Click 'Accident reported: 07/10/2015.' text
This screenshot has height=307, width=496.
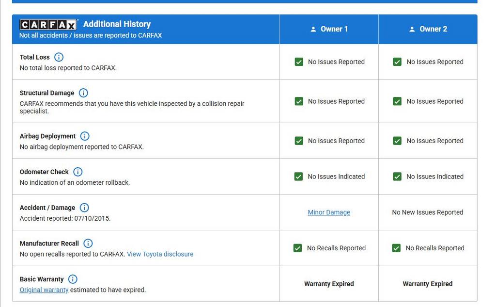(65, 218)
